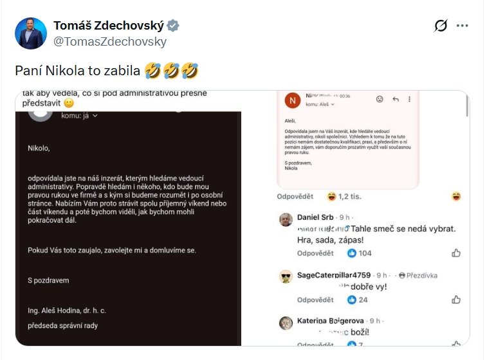Like Daniel Srb's comment with thumbs-up

[x=456, y=253]
